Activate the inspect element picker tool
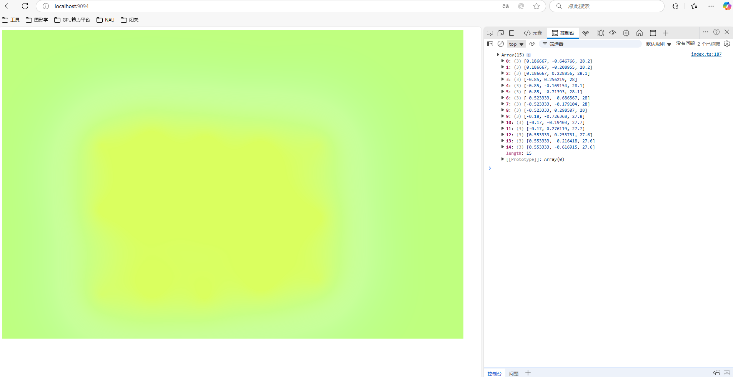This screenshot has height=377, width=733. 490,33
